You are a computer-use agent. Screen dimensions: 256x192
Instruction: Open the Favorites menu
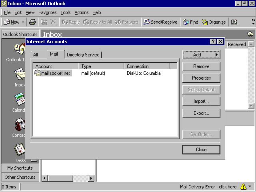tap(48, 12)
